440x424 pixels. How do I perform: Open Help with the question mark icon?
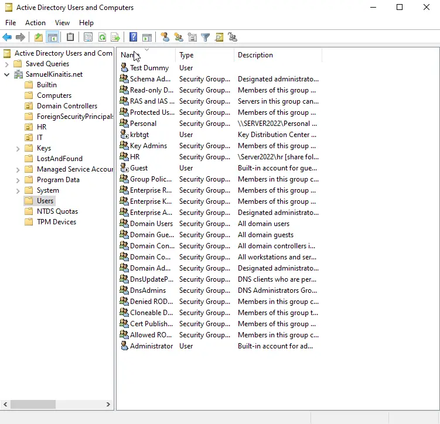(134, 37)
